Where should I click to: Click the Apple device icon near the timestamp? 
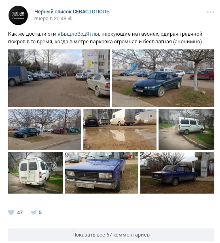coord(70,19)
